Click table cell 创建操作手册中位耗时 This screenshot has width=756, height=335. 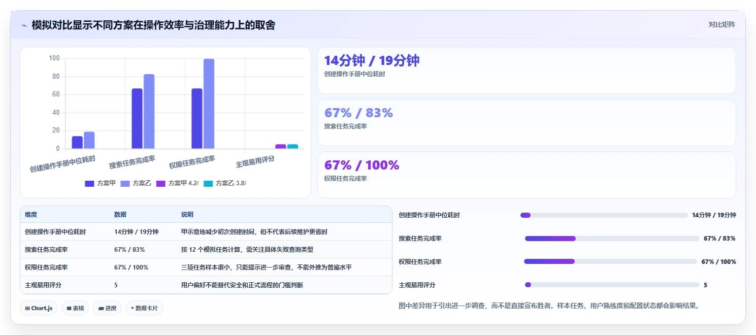(x=55, y=232)
